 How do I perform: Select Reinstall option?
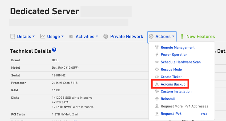pyautogui.click(x=168, y=99)
